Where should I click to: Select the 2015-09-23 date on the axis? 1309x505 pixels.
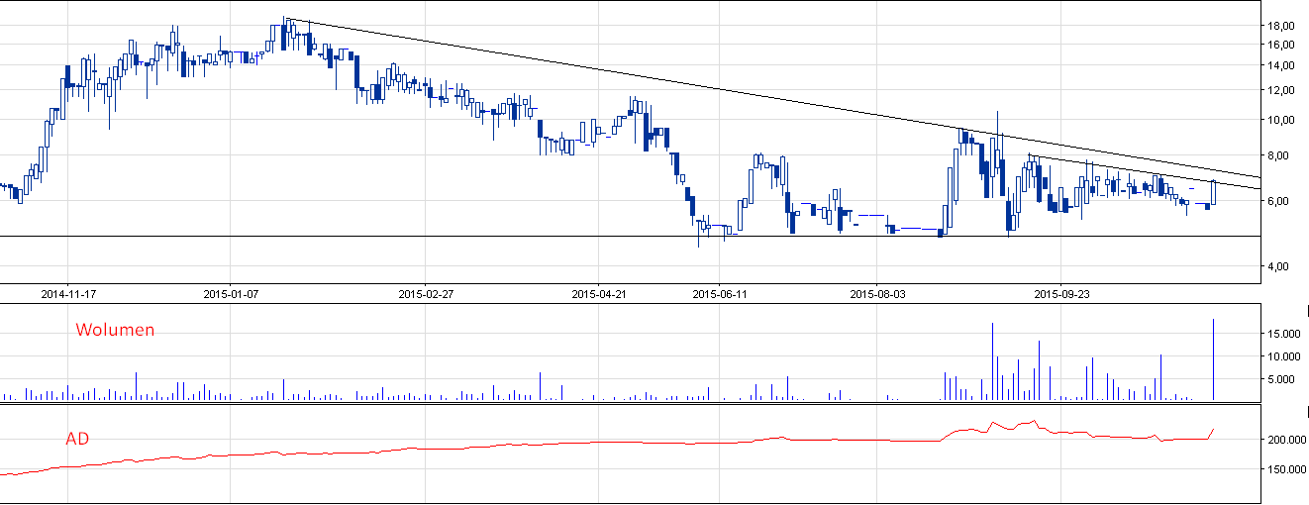click(x=1060, y=294)
